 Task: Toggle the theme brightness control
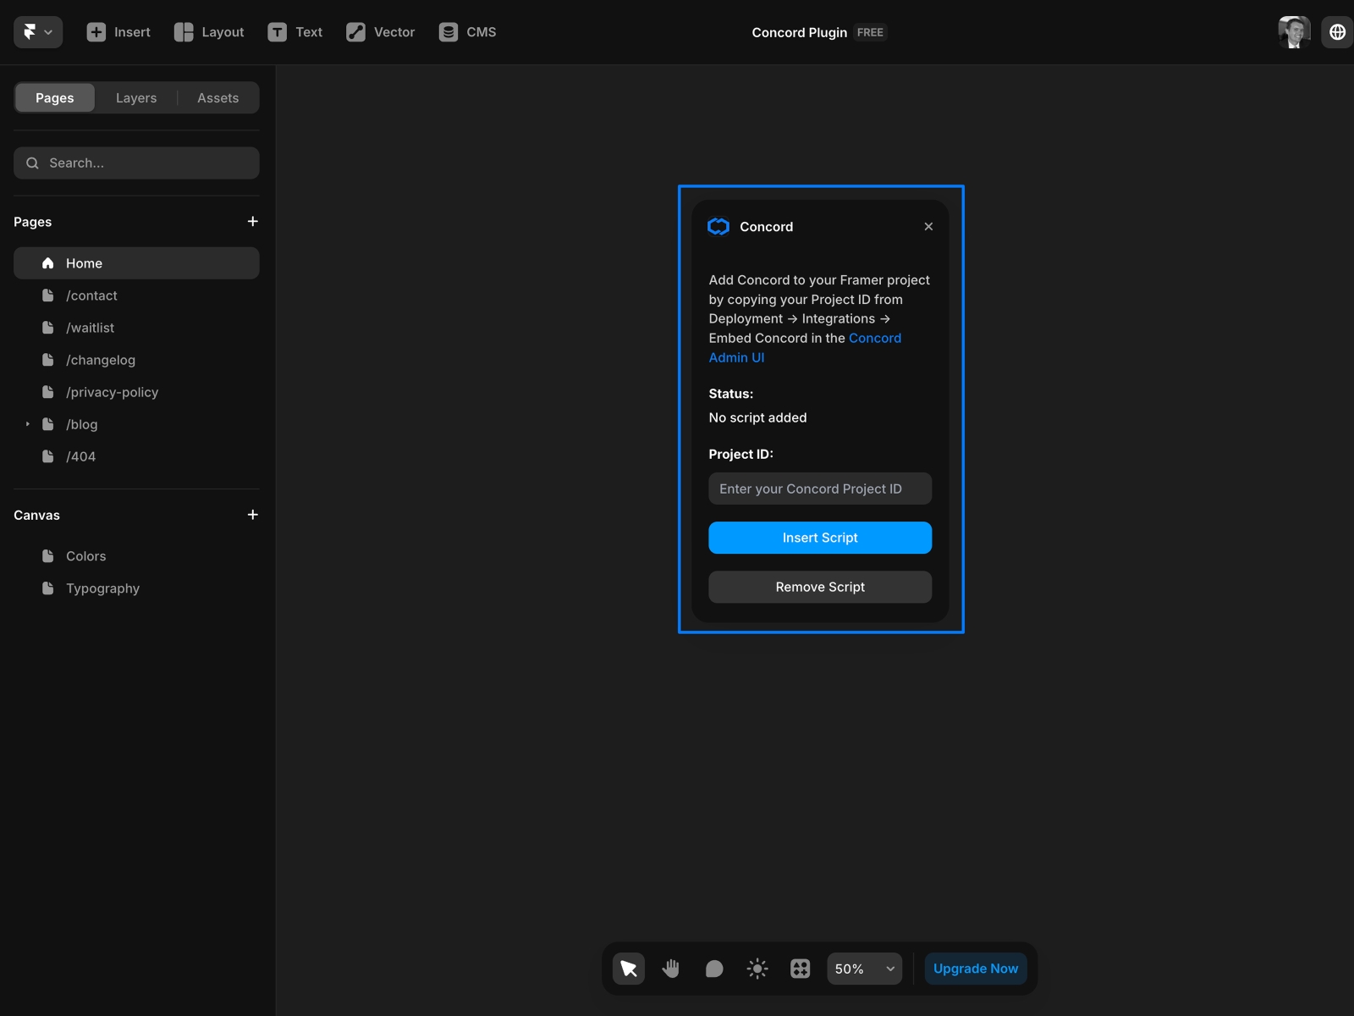pyautogui.click(x=757, y=969)
